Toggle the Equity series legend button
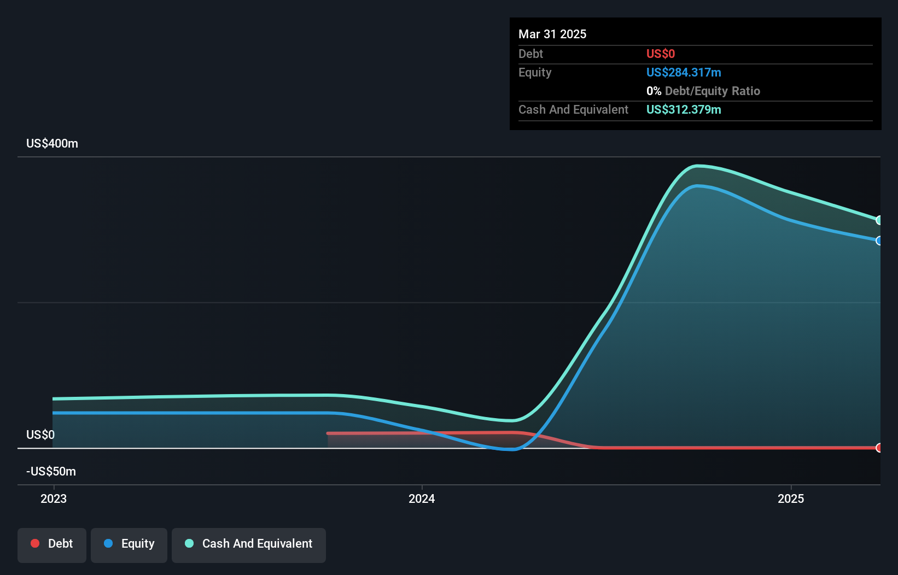The width and height of the screenshot is (898, 575). click(x=129, y=545)
